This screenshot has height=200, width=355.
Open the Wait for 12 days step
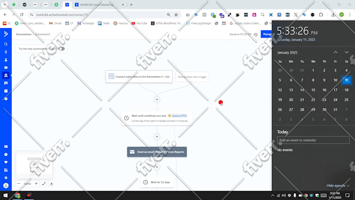point(157,182)
